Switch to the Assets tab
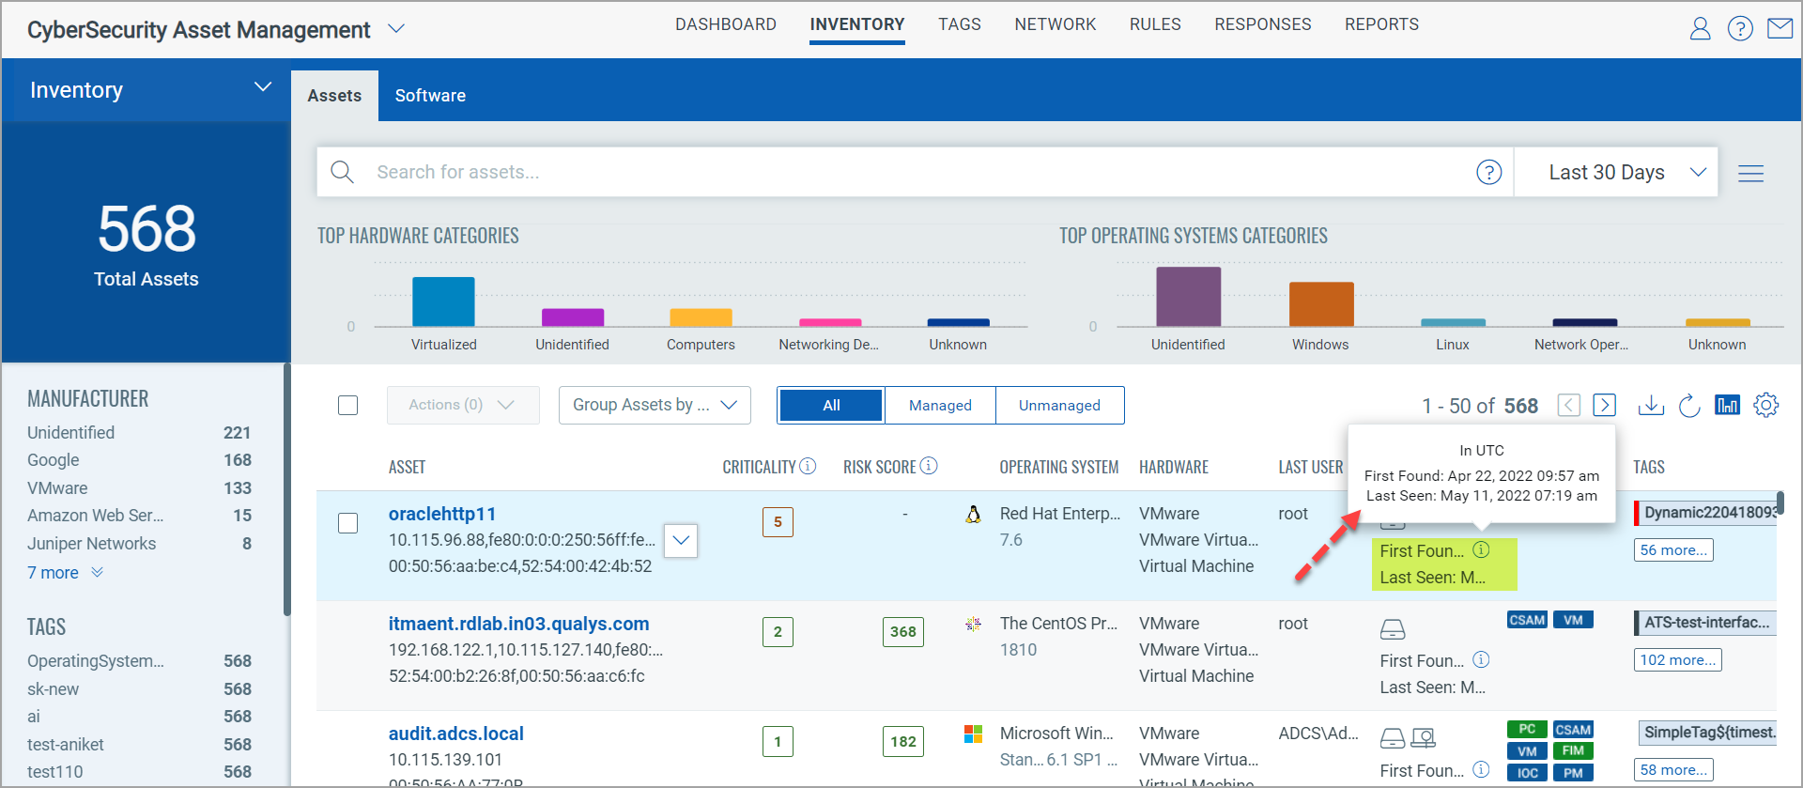 (x=334, y=96)
